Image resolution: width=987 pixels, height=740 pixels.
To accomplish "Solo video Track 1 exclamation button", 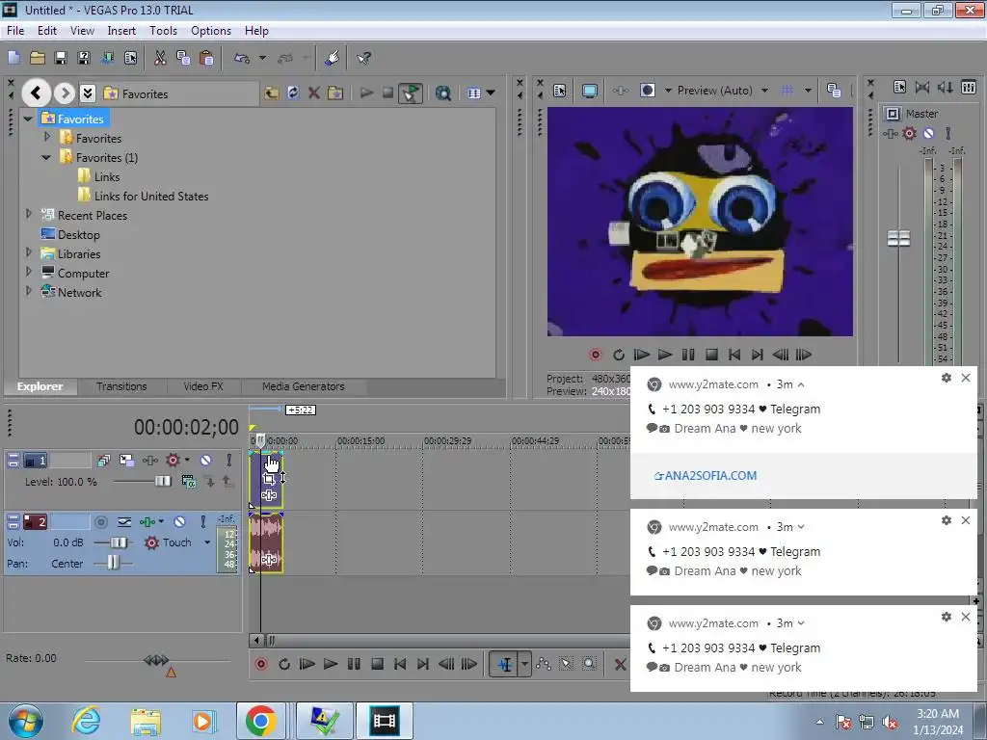I will 229,460.
